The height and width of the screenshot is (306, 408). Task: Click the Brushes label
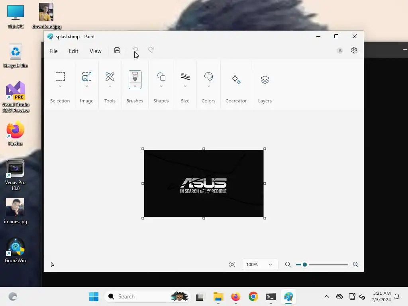(x=135, y=101)
